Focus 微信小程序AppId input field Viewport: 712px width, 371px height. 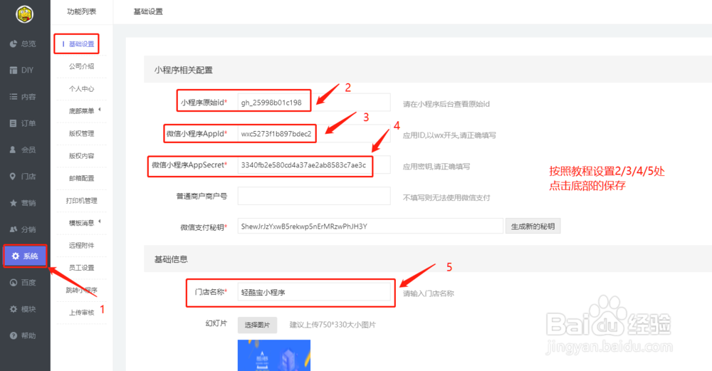314,133
